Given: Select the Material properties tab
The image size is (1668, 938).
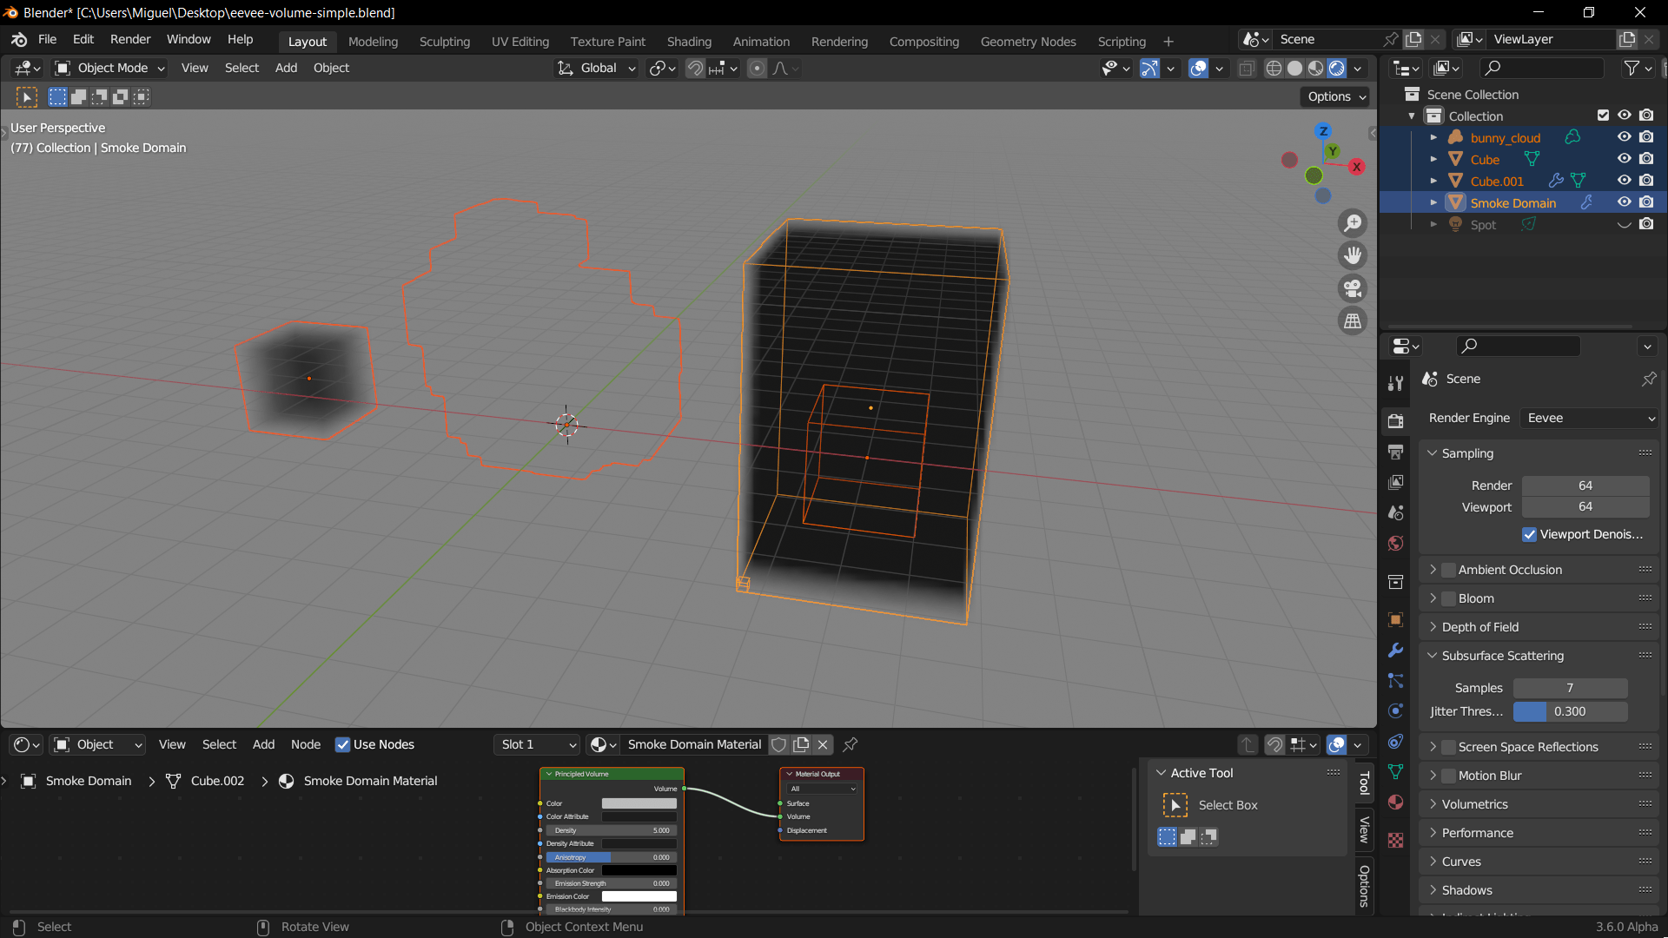Looking at the screenshot, I should 1396,802.
